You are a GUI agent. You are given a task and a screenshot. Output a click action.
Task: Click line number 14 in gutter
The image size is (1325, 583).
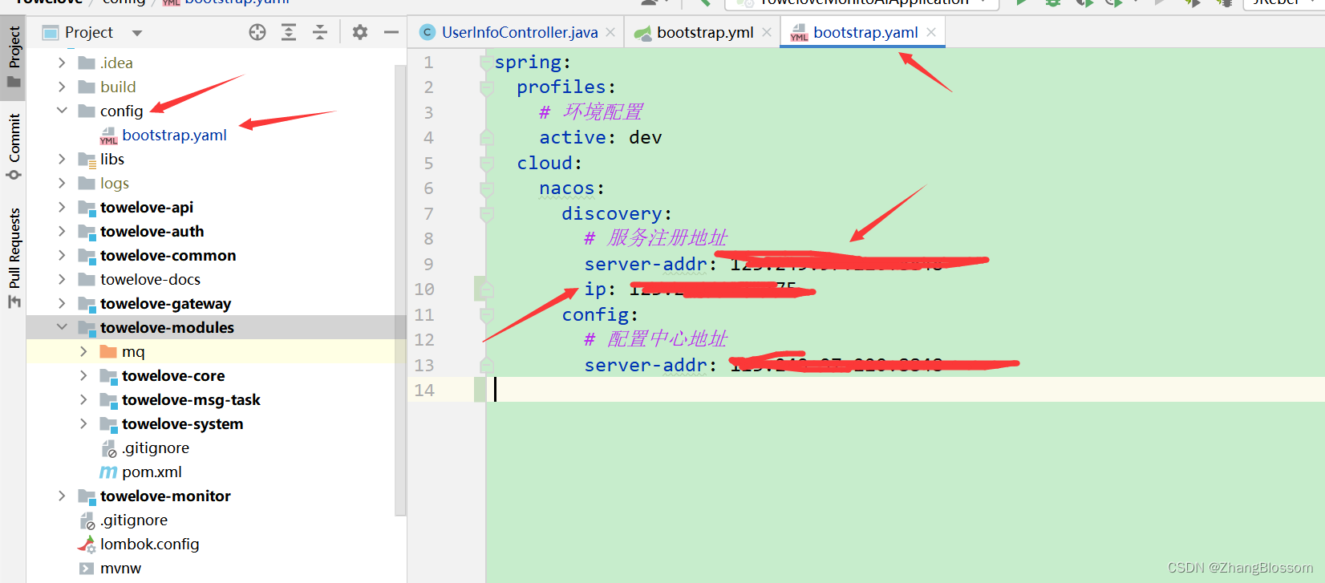[424, 390]
